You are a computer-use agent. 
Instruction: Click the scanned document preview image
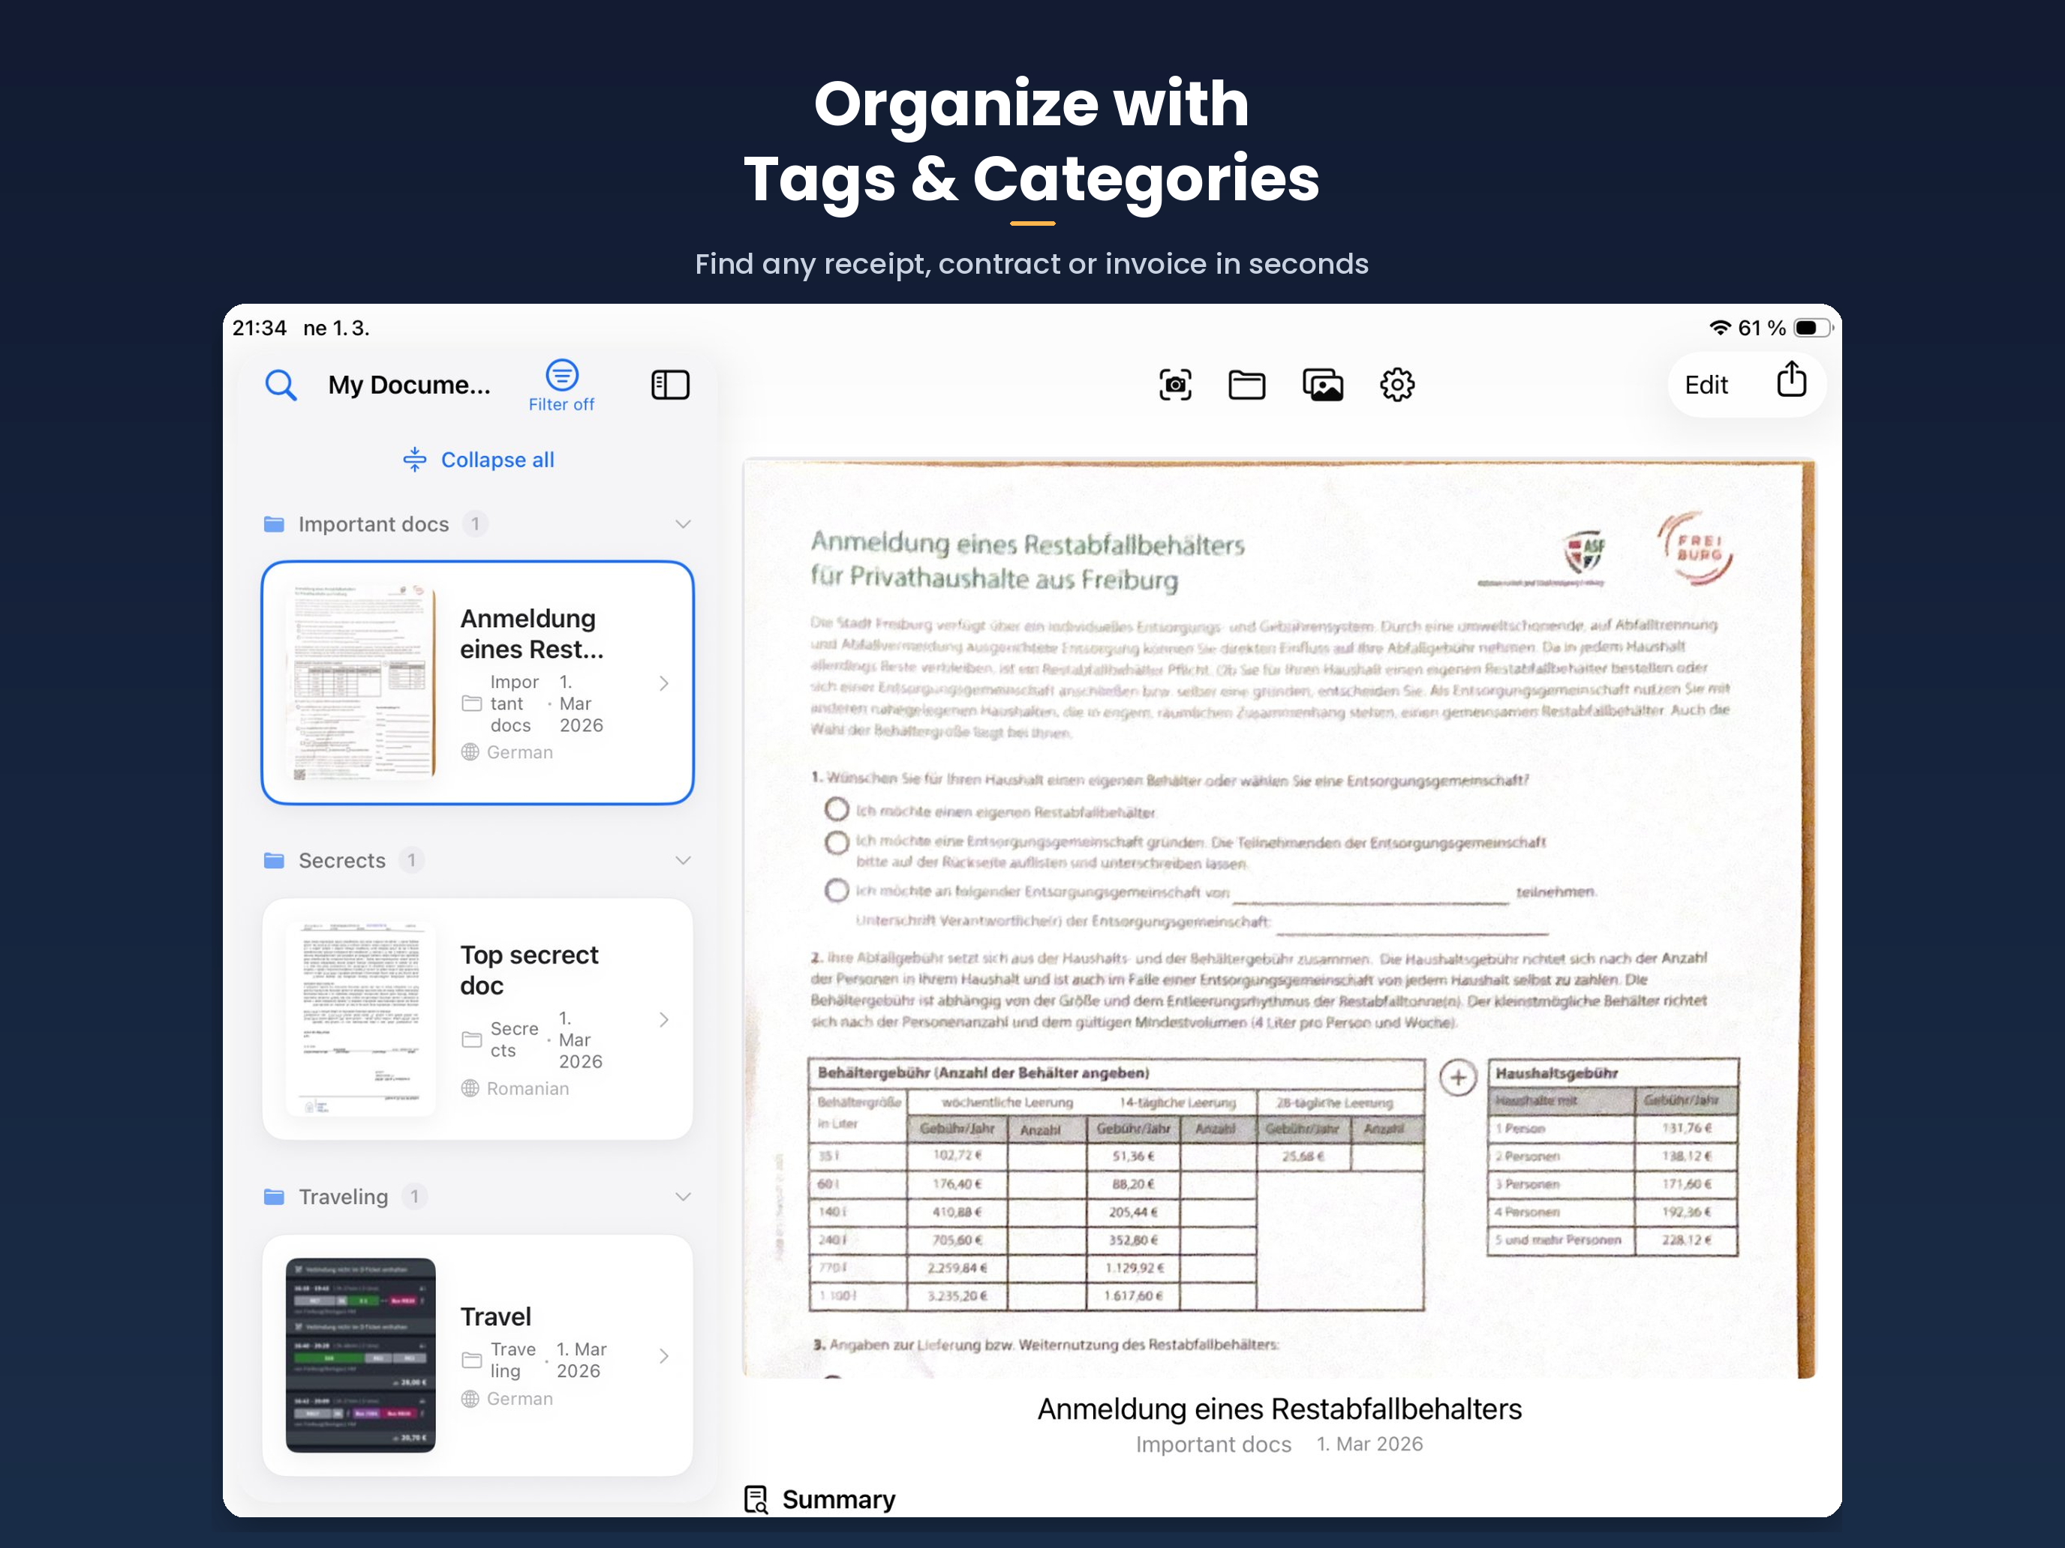tap(1279, 918)
